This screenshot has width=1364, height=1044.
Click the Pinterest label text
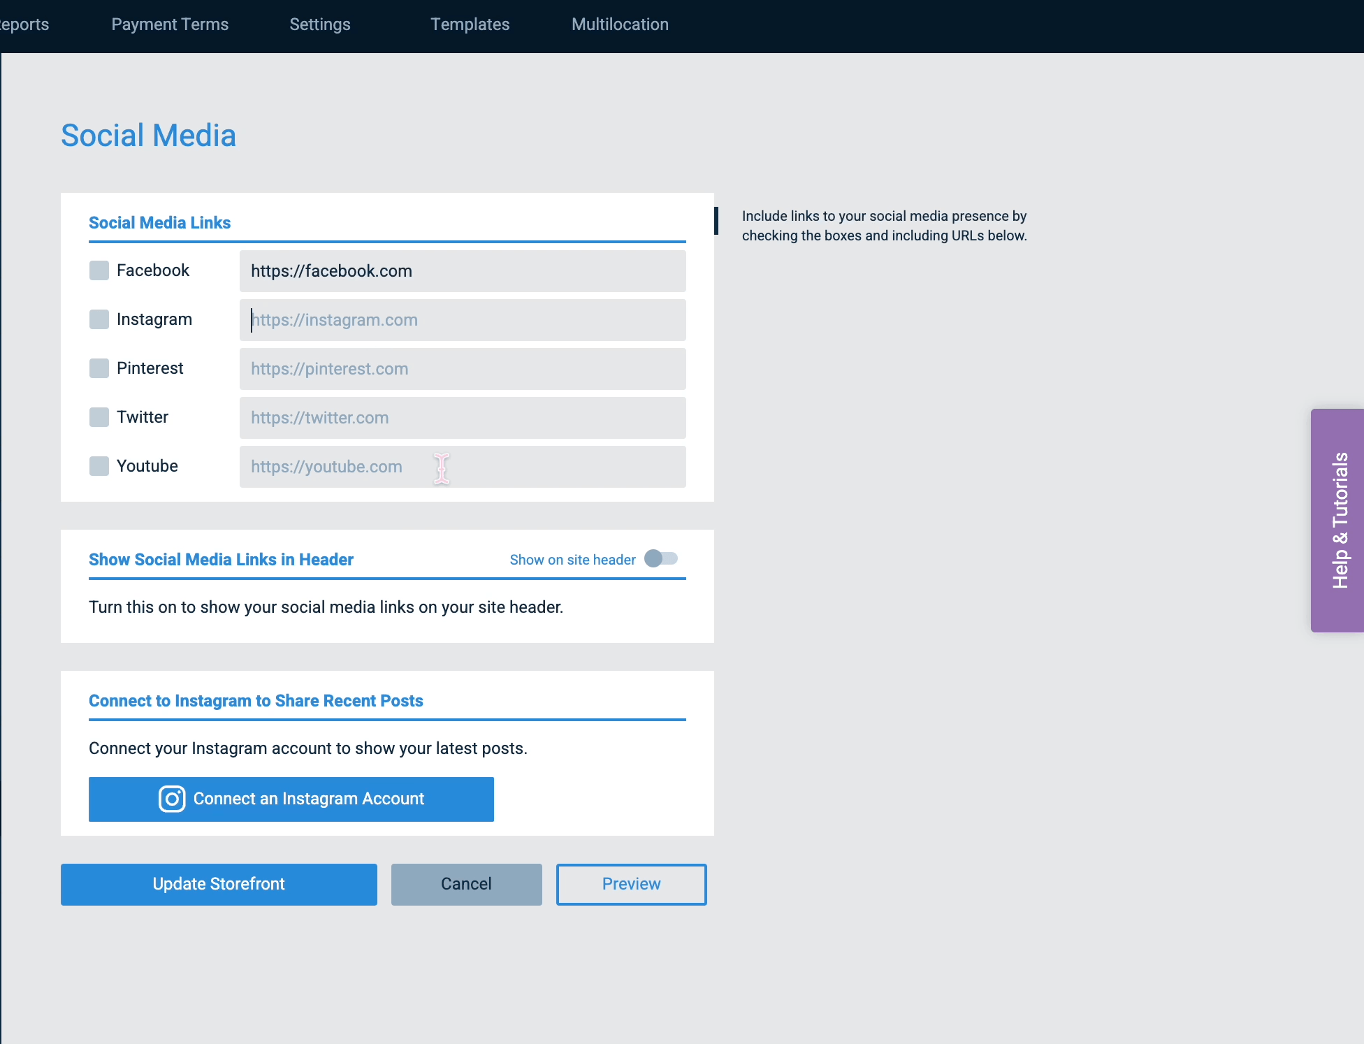(x=150, y=368)
